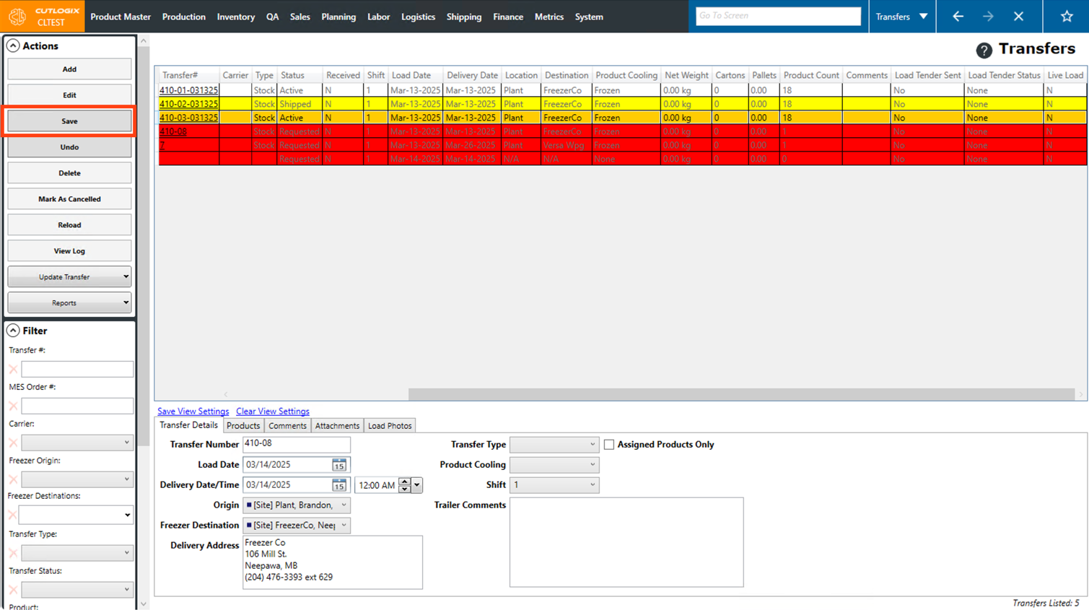Viewport: 1089px width, 610px height.
Task: Clear the Carrier filter with red X
Action: coord(13,443)
